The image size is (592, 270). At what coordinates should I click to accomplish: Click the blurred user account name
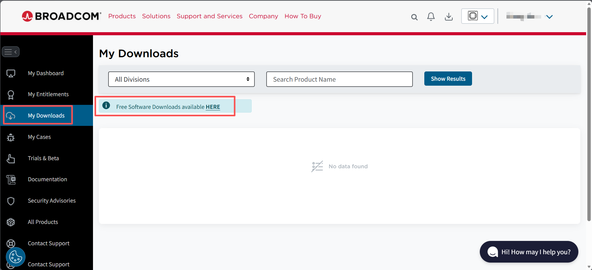click(x=524, y=16)
